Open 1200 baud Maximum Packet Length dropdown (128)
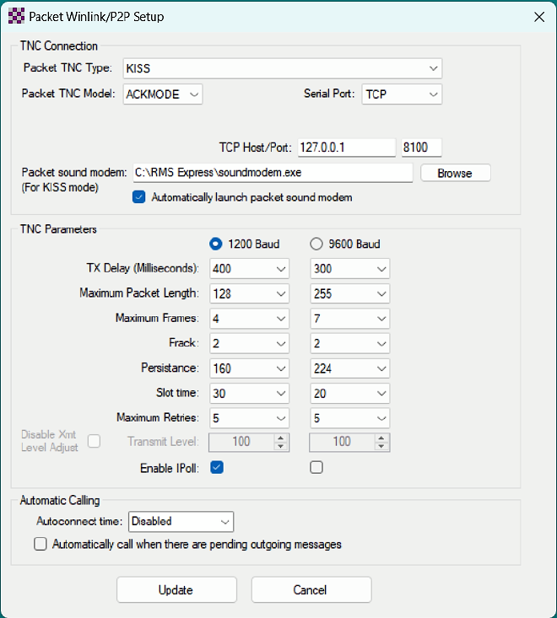The width and height of the screenshot is (557, 618). [x=249, y=293]
